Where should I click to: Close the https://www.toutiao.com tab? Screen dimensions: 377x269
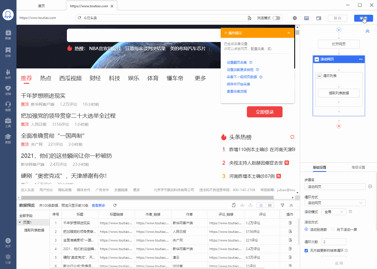tap(112, 6)
